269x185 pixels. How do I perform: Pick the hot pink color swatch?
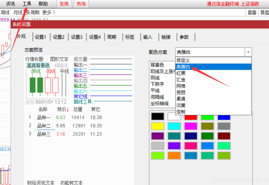pos(191,146)
